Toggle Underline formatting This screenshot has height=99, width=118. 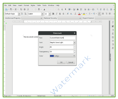coord(60,14)
